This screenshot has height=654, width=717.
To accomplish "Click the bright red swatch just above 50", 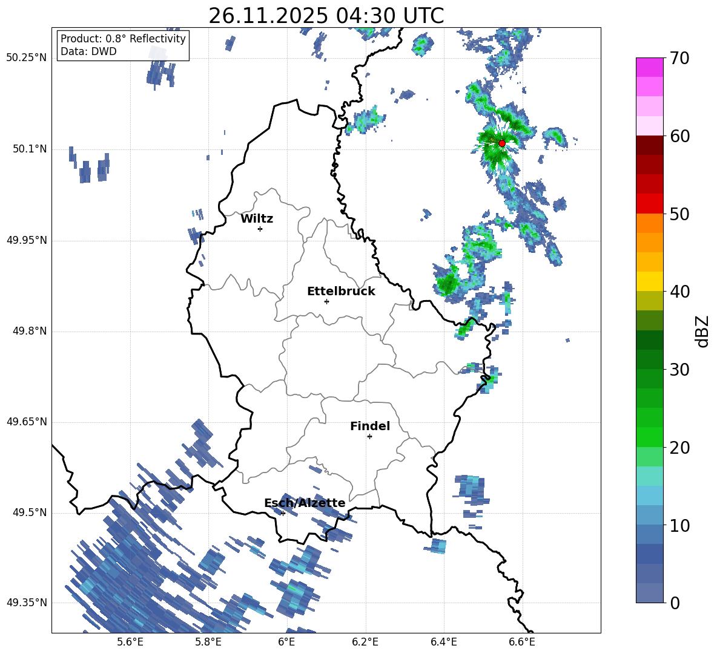I will tap(650, 204).
